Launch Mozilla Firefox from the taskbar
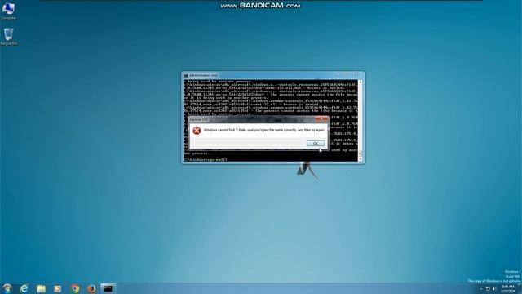Screen dimensions: 522x294 click(91, 288)
